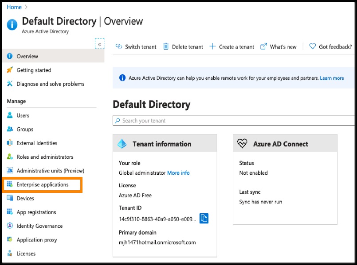Click the Diagnose and solve problems wrench icon

(10, 84)
